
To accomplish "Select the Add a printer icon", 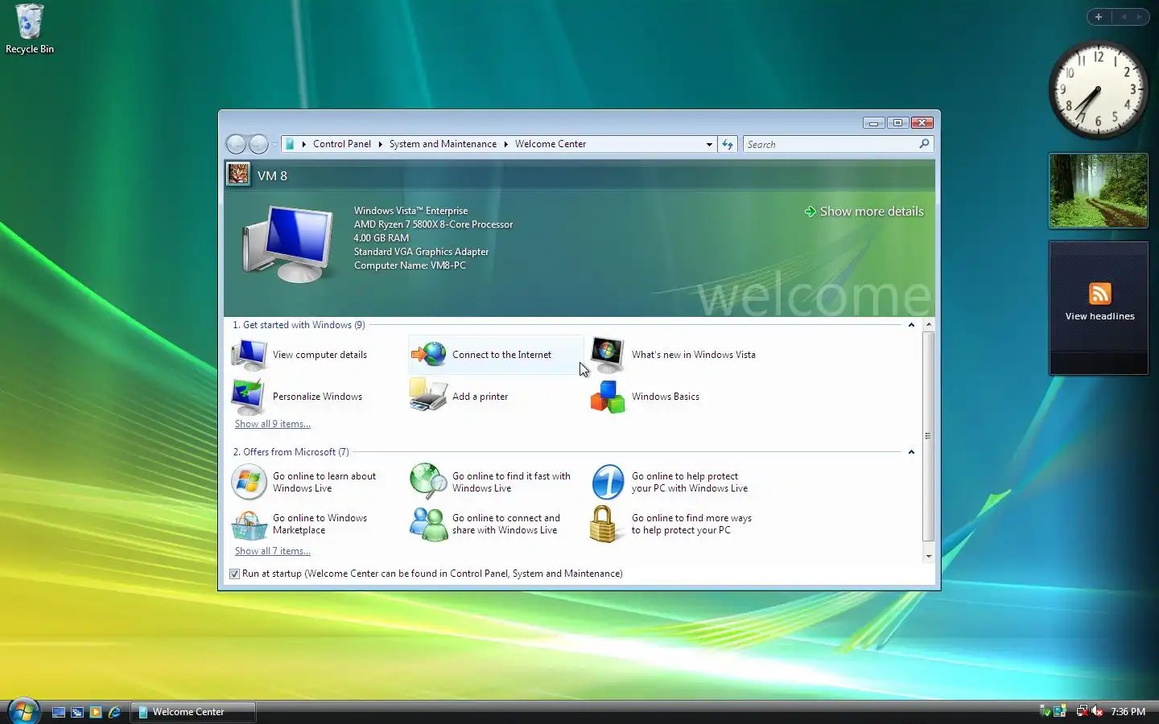I will pos(428,396).
